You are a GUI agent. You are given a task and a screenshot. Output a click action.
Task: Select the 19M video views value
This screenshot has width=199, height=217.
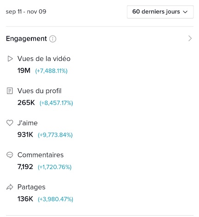[24, 71]
